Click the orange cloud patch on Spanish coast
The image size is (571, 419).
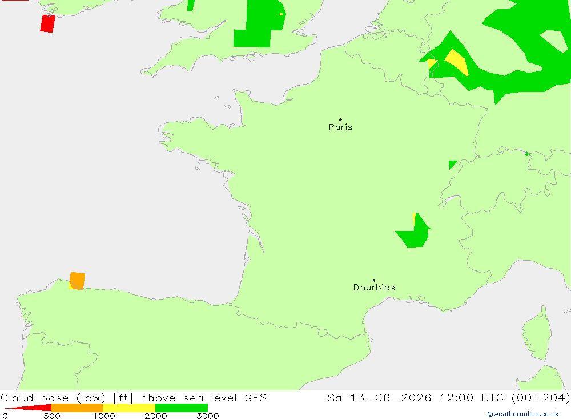click(x=77, y=281)
